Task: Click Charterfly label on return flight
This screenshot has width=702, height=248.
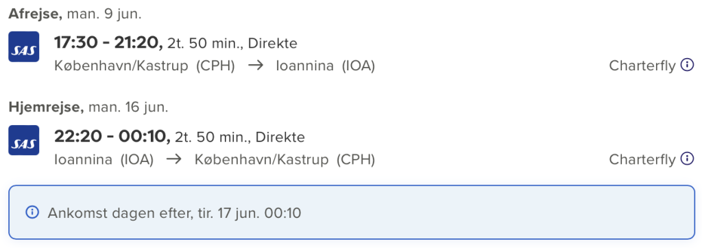Action: pyautogui.click(x=642, y=159)
